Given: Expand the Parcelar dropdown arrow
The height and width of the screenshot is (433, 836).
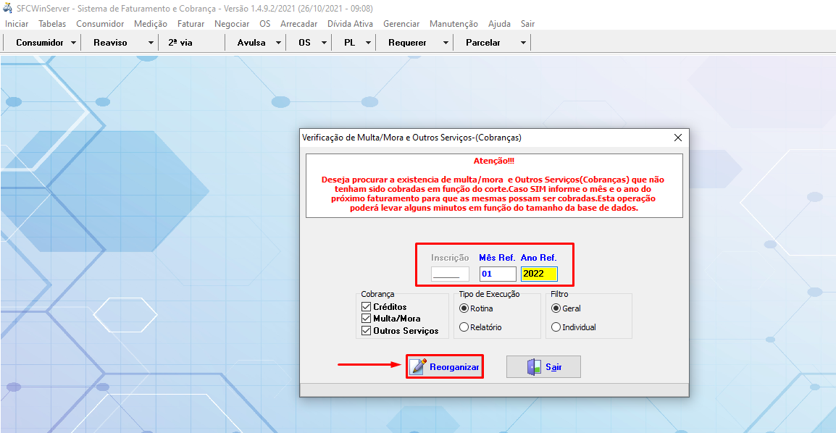Looking at the screenshot, I should [523, 43].
